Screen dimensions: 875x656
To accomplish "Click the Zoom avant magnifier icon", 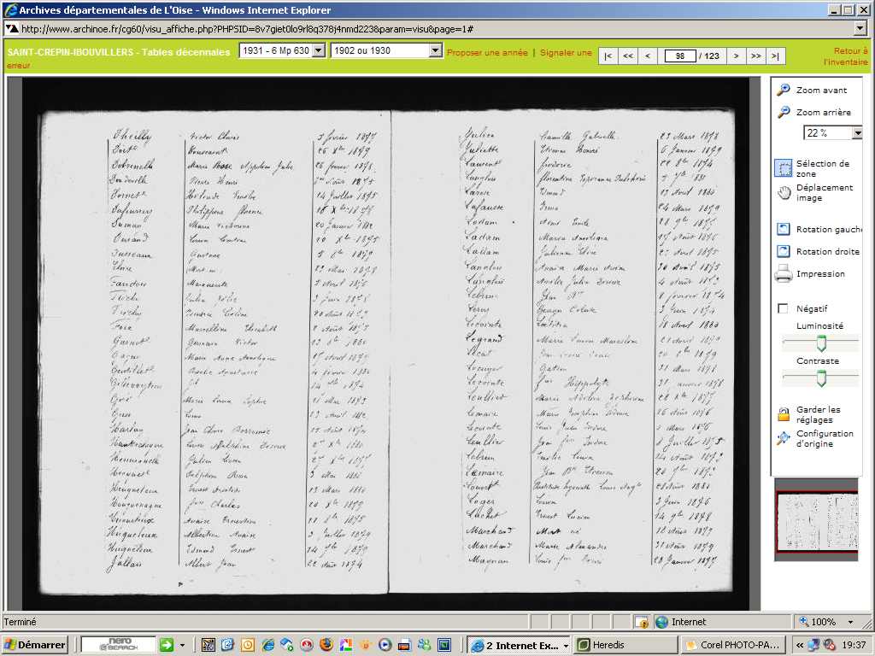I will click(784, 90).
